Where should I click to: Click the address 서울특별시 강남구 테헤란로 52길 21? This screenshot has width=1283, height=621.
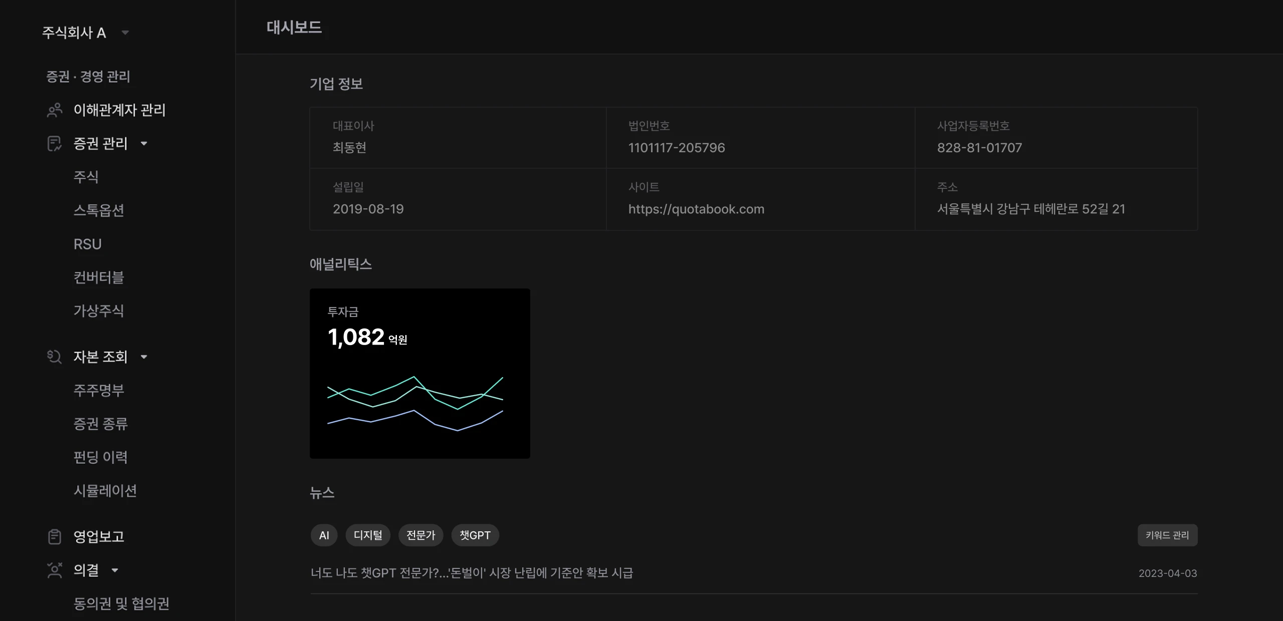point(1031,209)
